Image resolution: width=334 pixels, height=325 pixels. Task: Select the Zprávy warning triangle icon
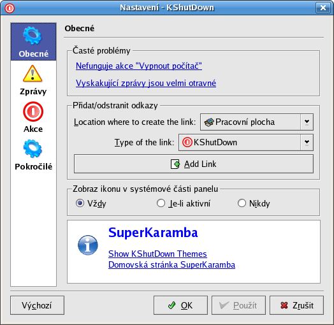(x=33, y=74)
